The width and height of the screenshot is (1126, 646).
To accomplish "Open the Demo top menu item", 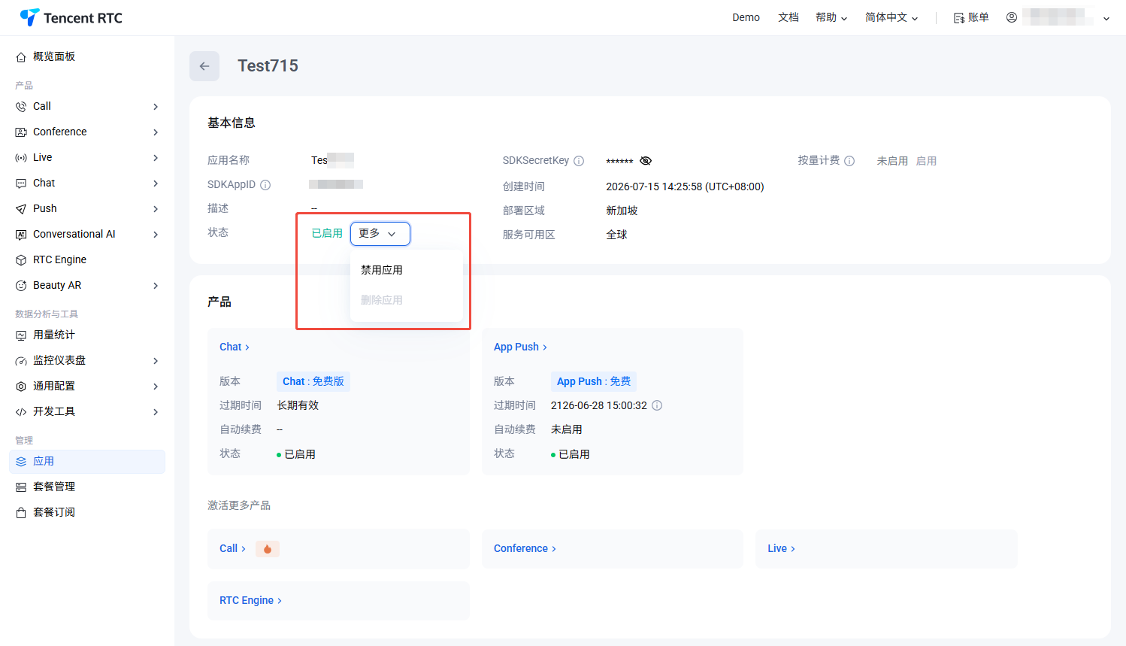I will [746, 17].
